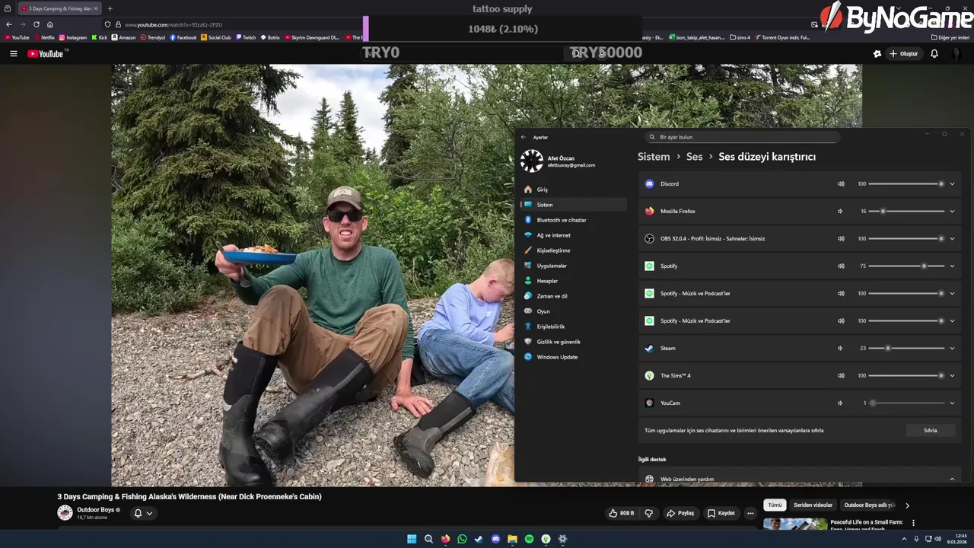The width and height of the screenshot is (974, 548).
Task: Open Instagram bookmark
Action: pyautogui.click(x=73, y=37)
